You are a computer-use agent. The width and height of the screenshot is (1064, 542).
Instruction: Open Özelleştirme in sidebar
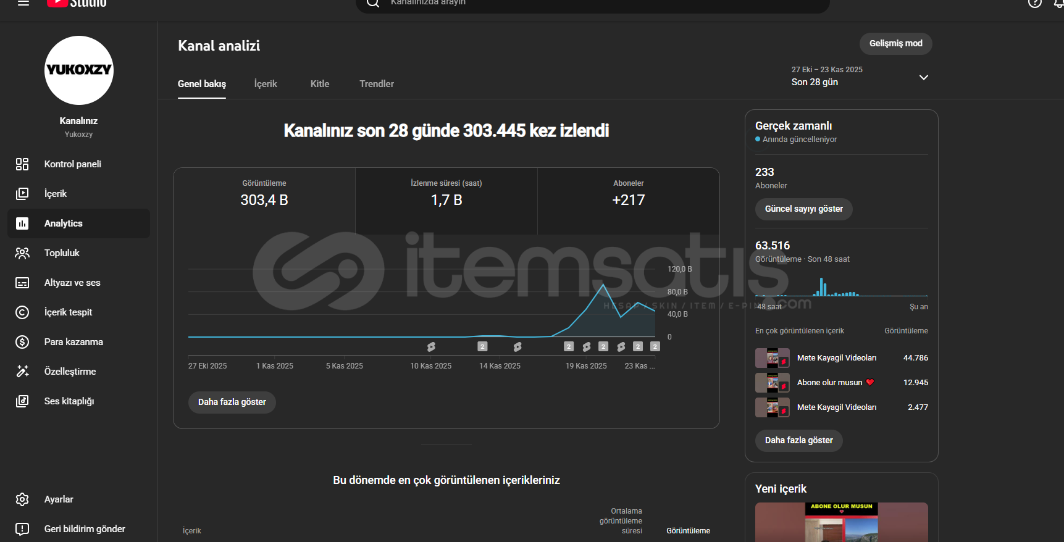pos(78,372)
